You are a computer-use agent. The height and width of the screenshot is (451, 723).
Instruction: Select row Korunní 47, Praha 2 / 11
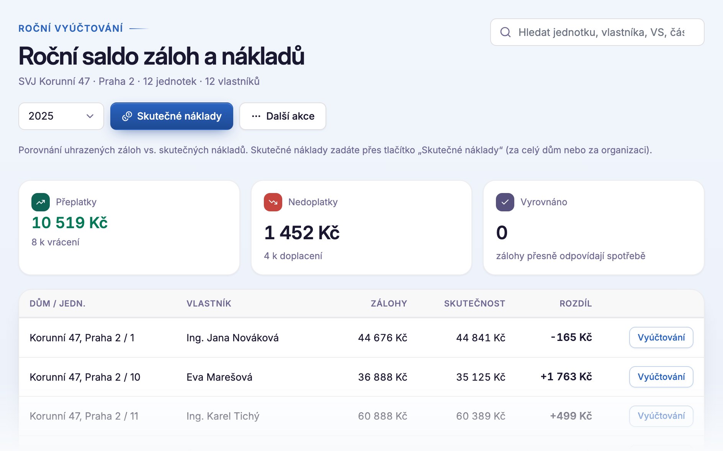(x=361, y=416)
